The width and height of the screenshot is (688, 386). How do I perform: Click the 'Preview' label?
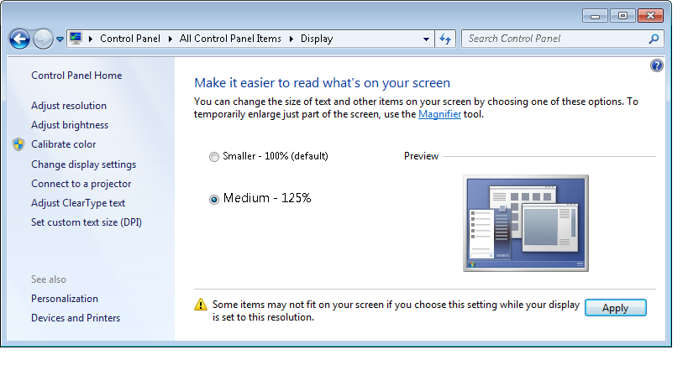pos(421,156)
